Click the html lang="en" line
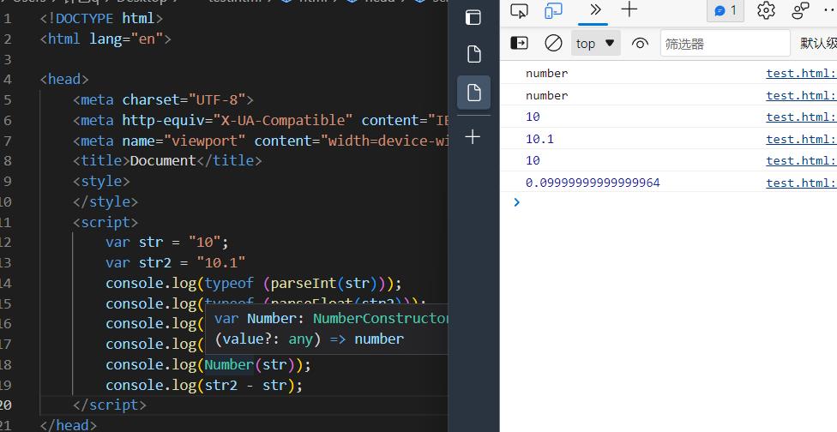 click(105, 39)
